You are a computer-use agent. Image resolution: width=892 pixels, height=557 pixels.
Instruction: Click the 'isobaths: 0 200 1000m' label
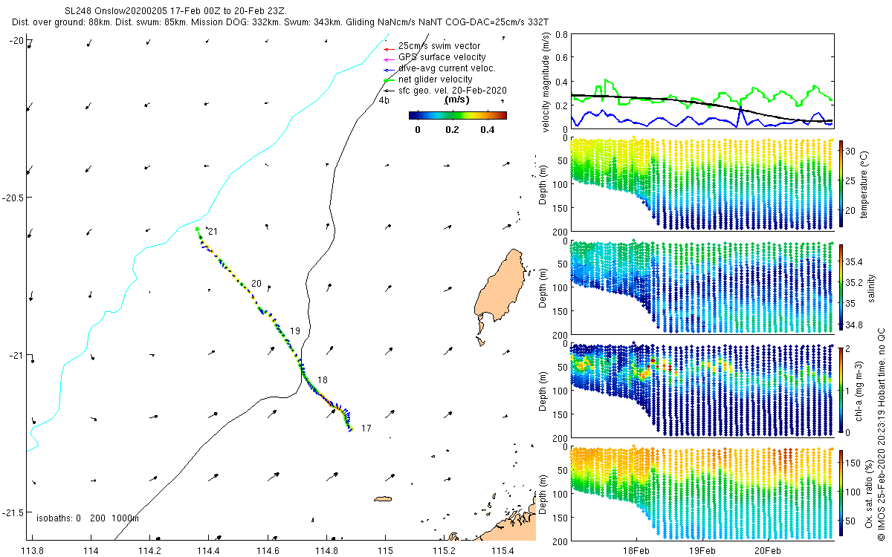click(87, 518)
